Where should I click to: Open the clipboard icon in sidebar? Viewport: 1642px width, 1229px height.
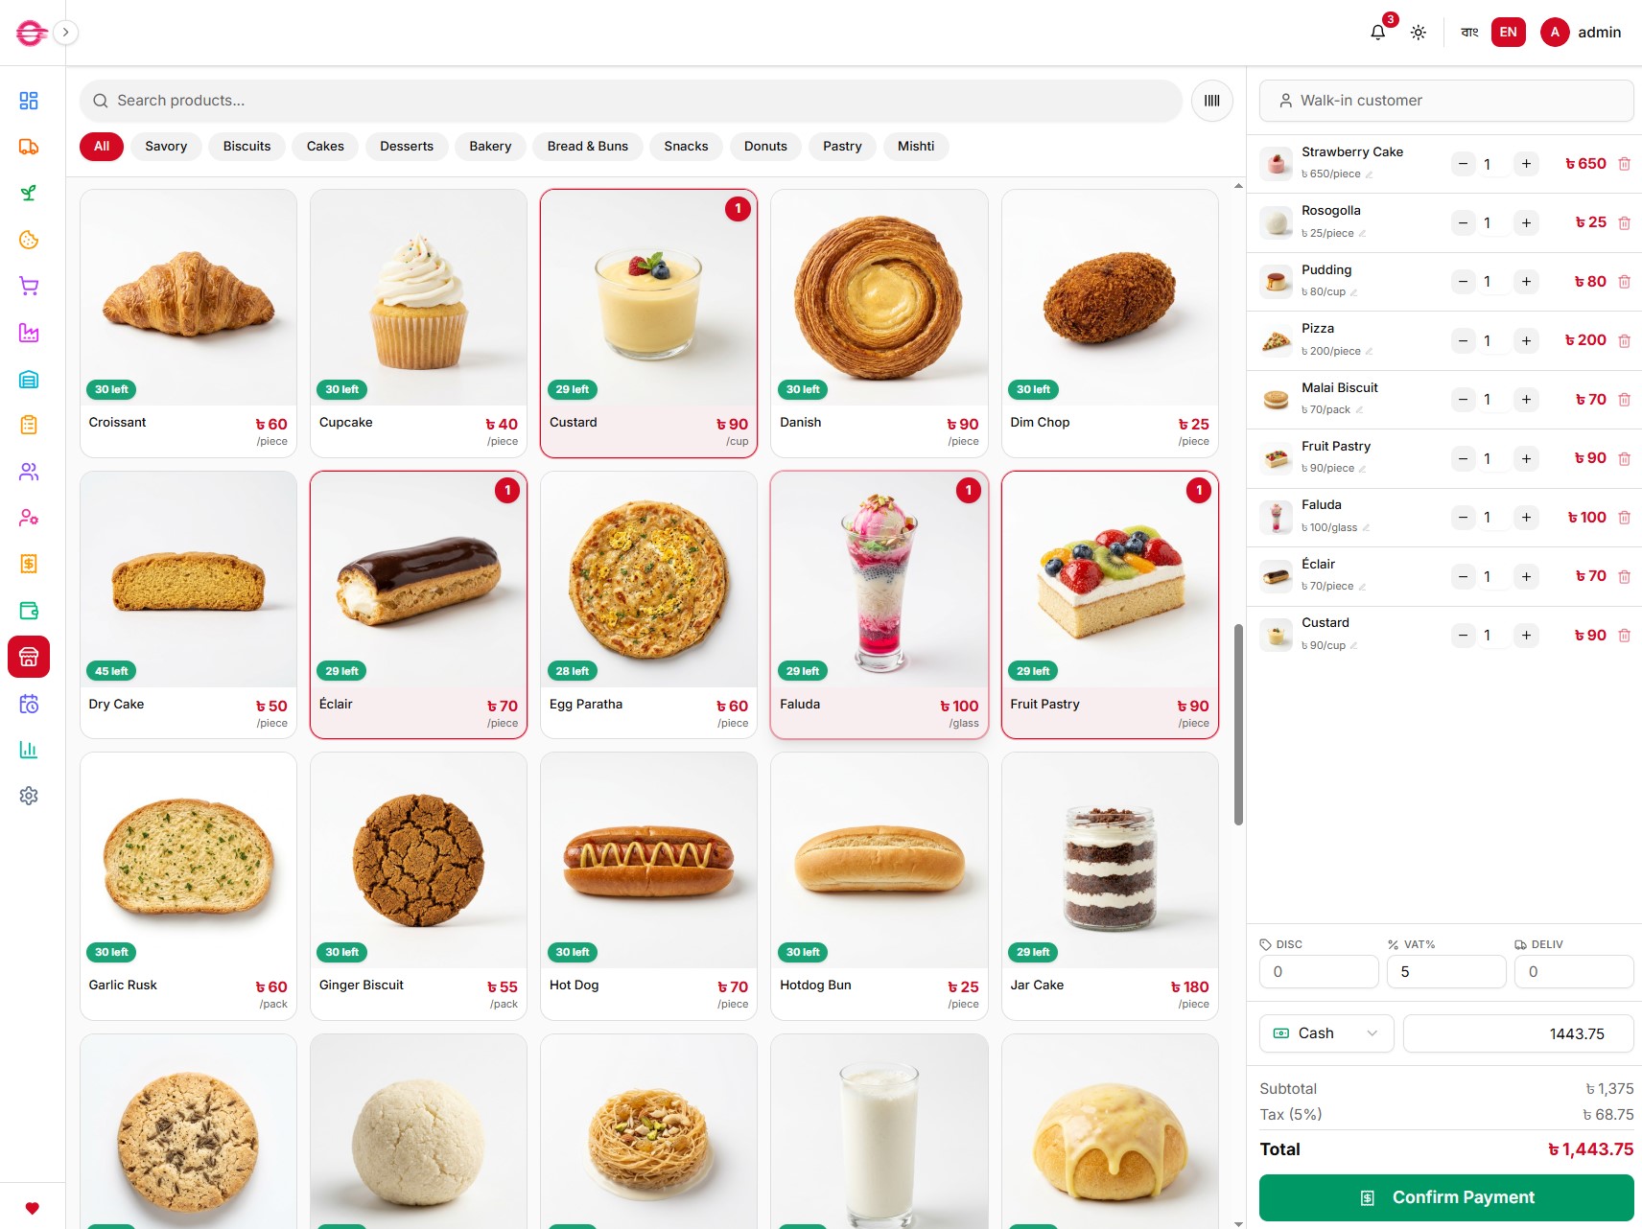29,425
